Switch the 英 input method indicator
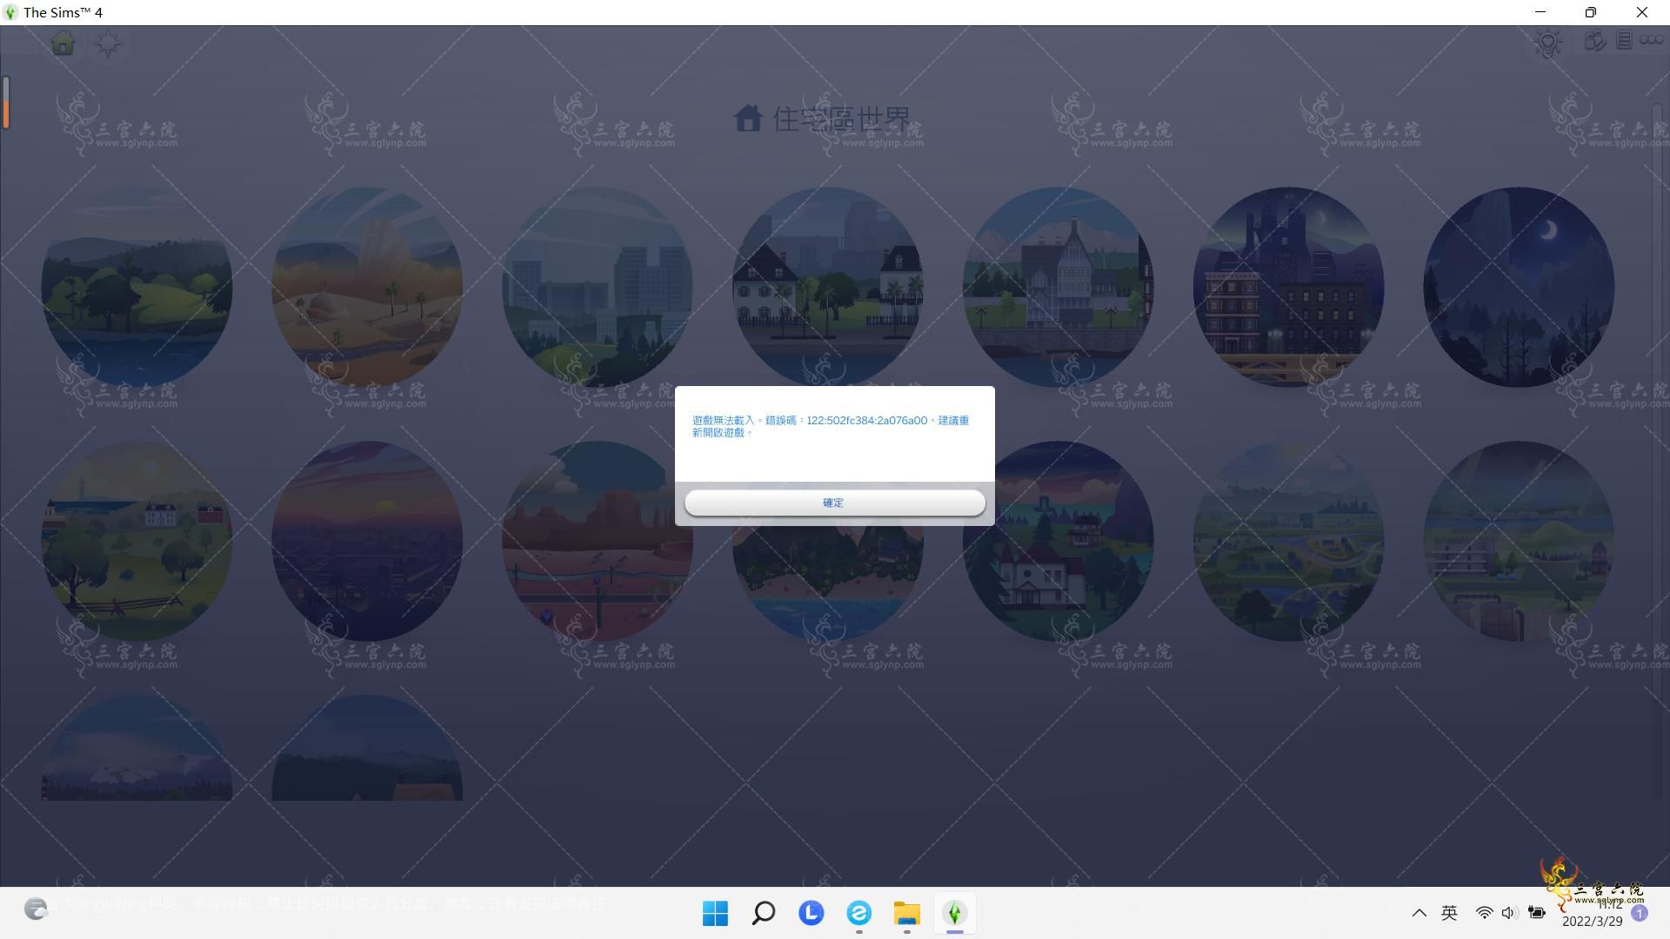 tap(1449, 913)
